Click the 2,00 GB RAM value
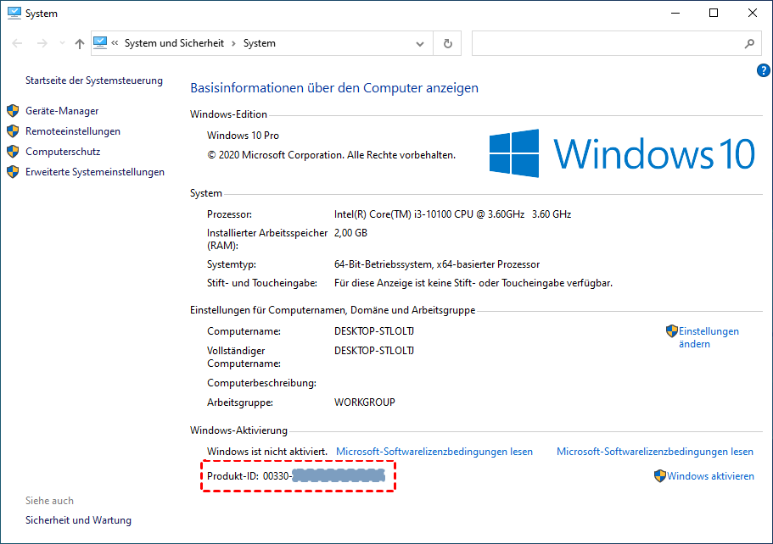Viewport: 773px width, 544px height. pos(350,233)
